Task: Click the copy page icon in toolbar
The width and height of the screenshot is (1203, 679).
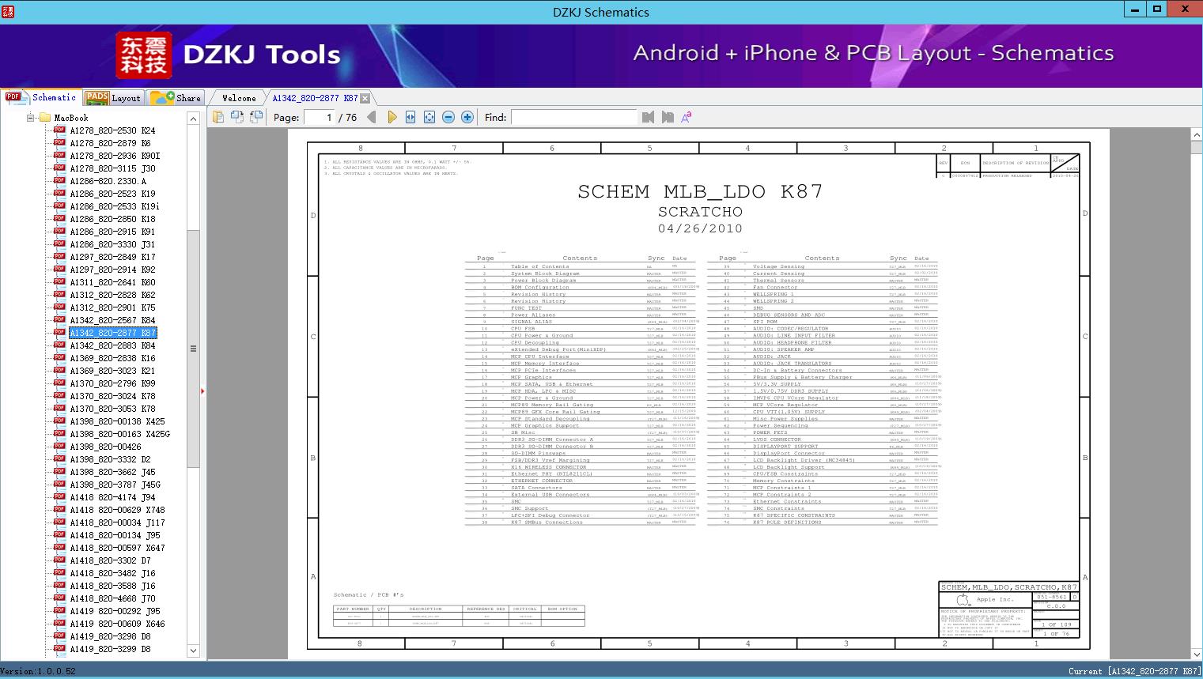Action: pyautogui.click(x=218, y=117)
